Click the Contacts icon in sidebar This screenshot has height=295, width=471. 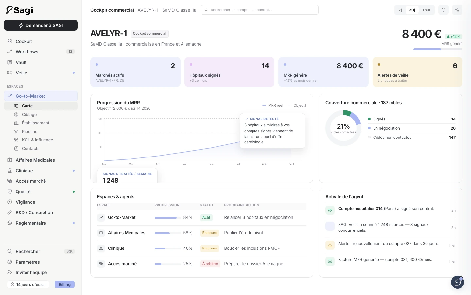pyautogui.click(x=16, y=149)
